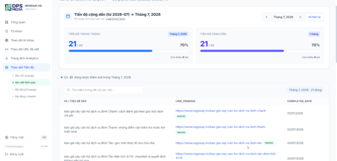Select the Bài viết SEO web sub-item
Image resolution: width=337 pixels, height=161 pixels.
click(x=30, y=83)
